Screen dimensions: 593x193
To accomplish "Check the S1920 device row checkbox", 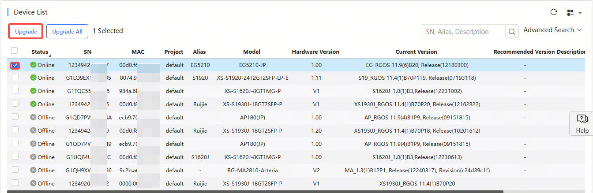I will [15, 78].
